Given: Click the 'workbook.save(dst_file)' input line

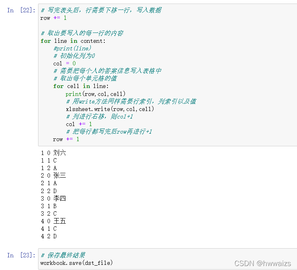Looking at the screenshot, I should pos(77,263).
